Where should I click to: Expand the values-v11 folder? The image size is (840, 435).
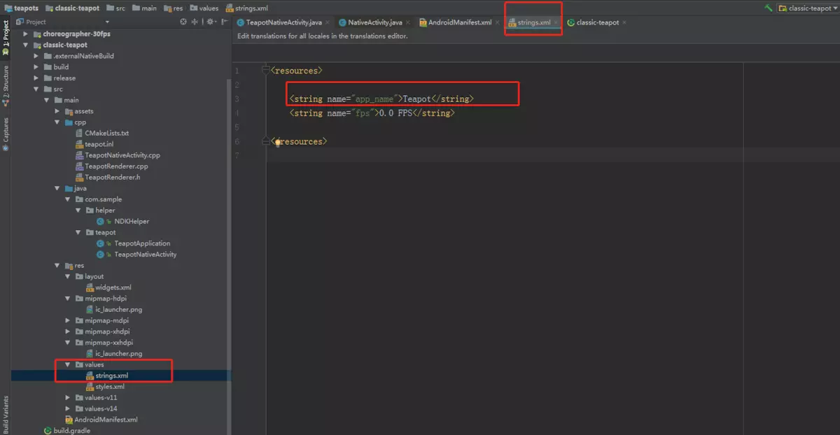[x=68, y=397]
